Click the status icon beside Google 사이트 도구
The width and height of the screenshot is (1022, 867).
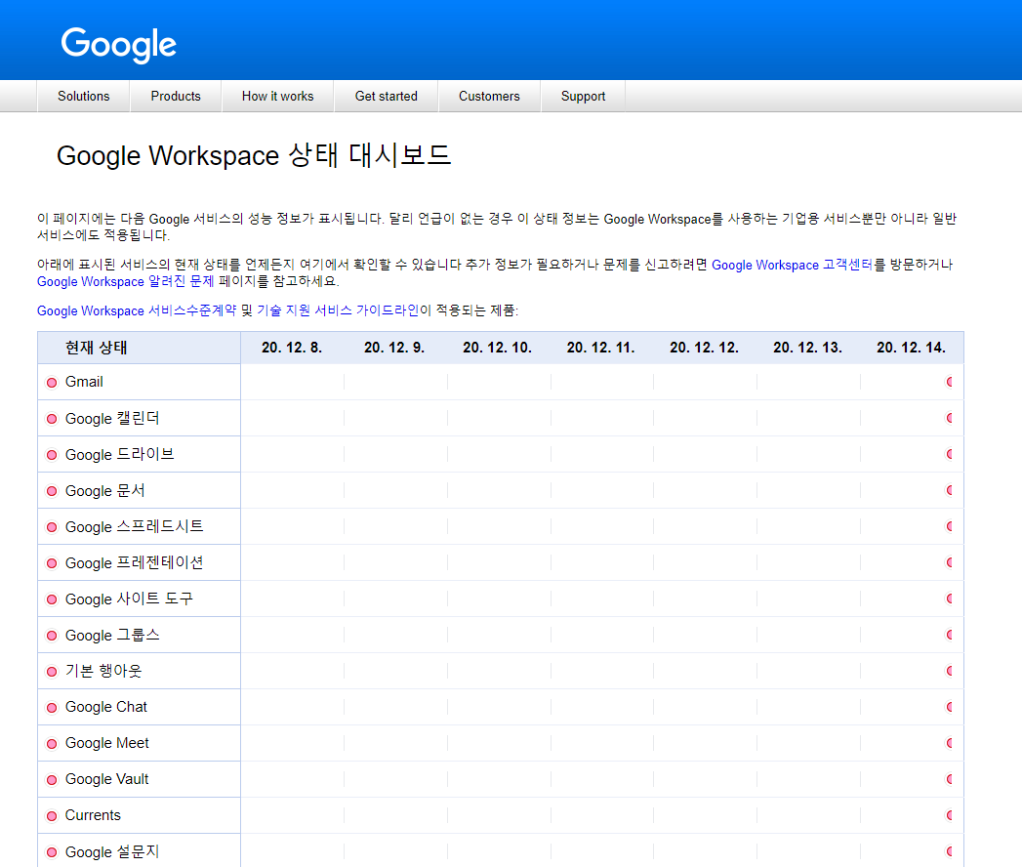tap(52, 599)
